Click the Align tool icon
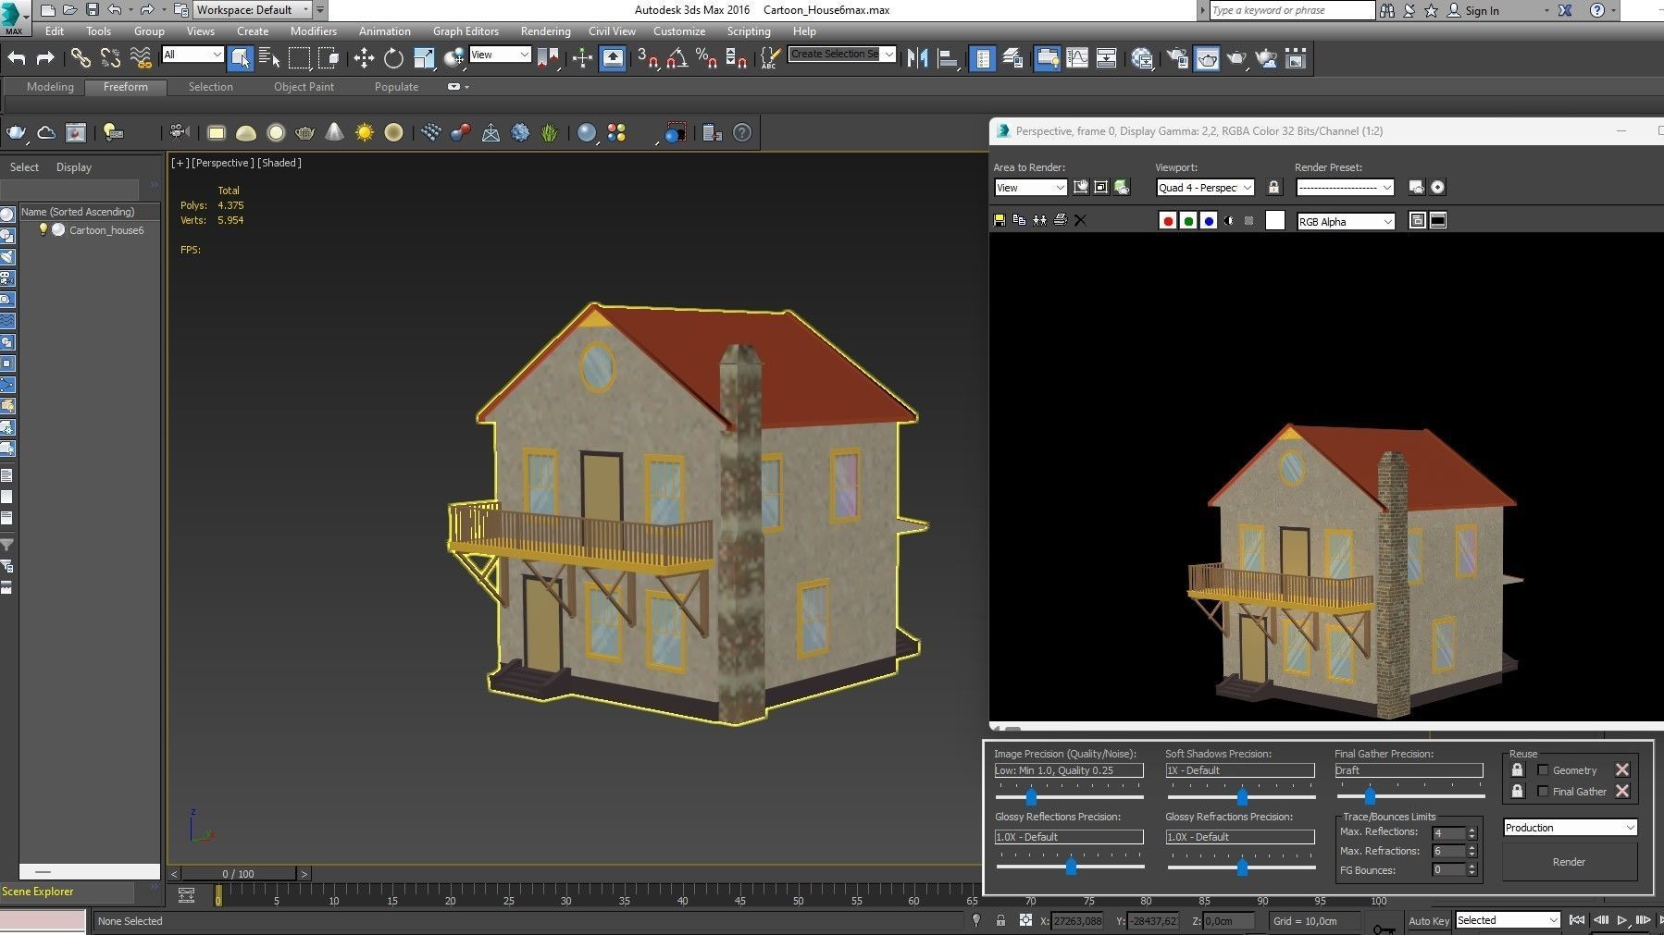 948,58
